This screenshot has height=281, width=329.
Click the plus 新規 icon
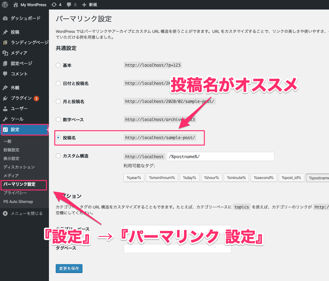[84, 5]
